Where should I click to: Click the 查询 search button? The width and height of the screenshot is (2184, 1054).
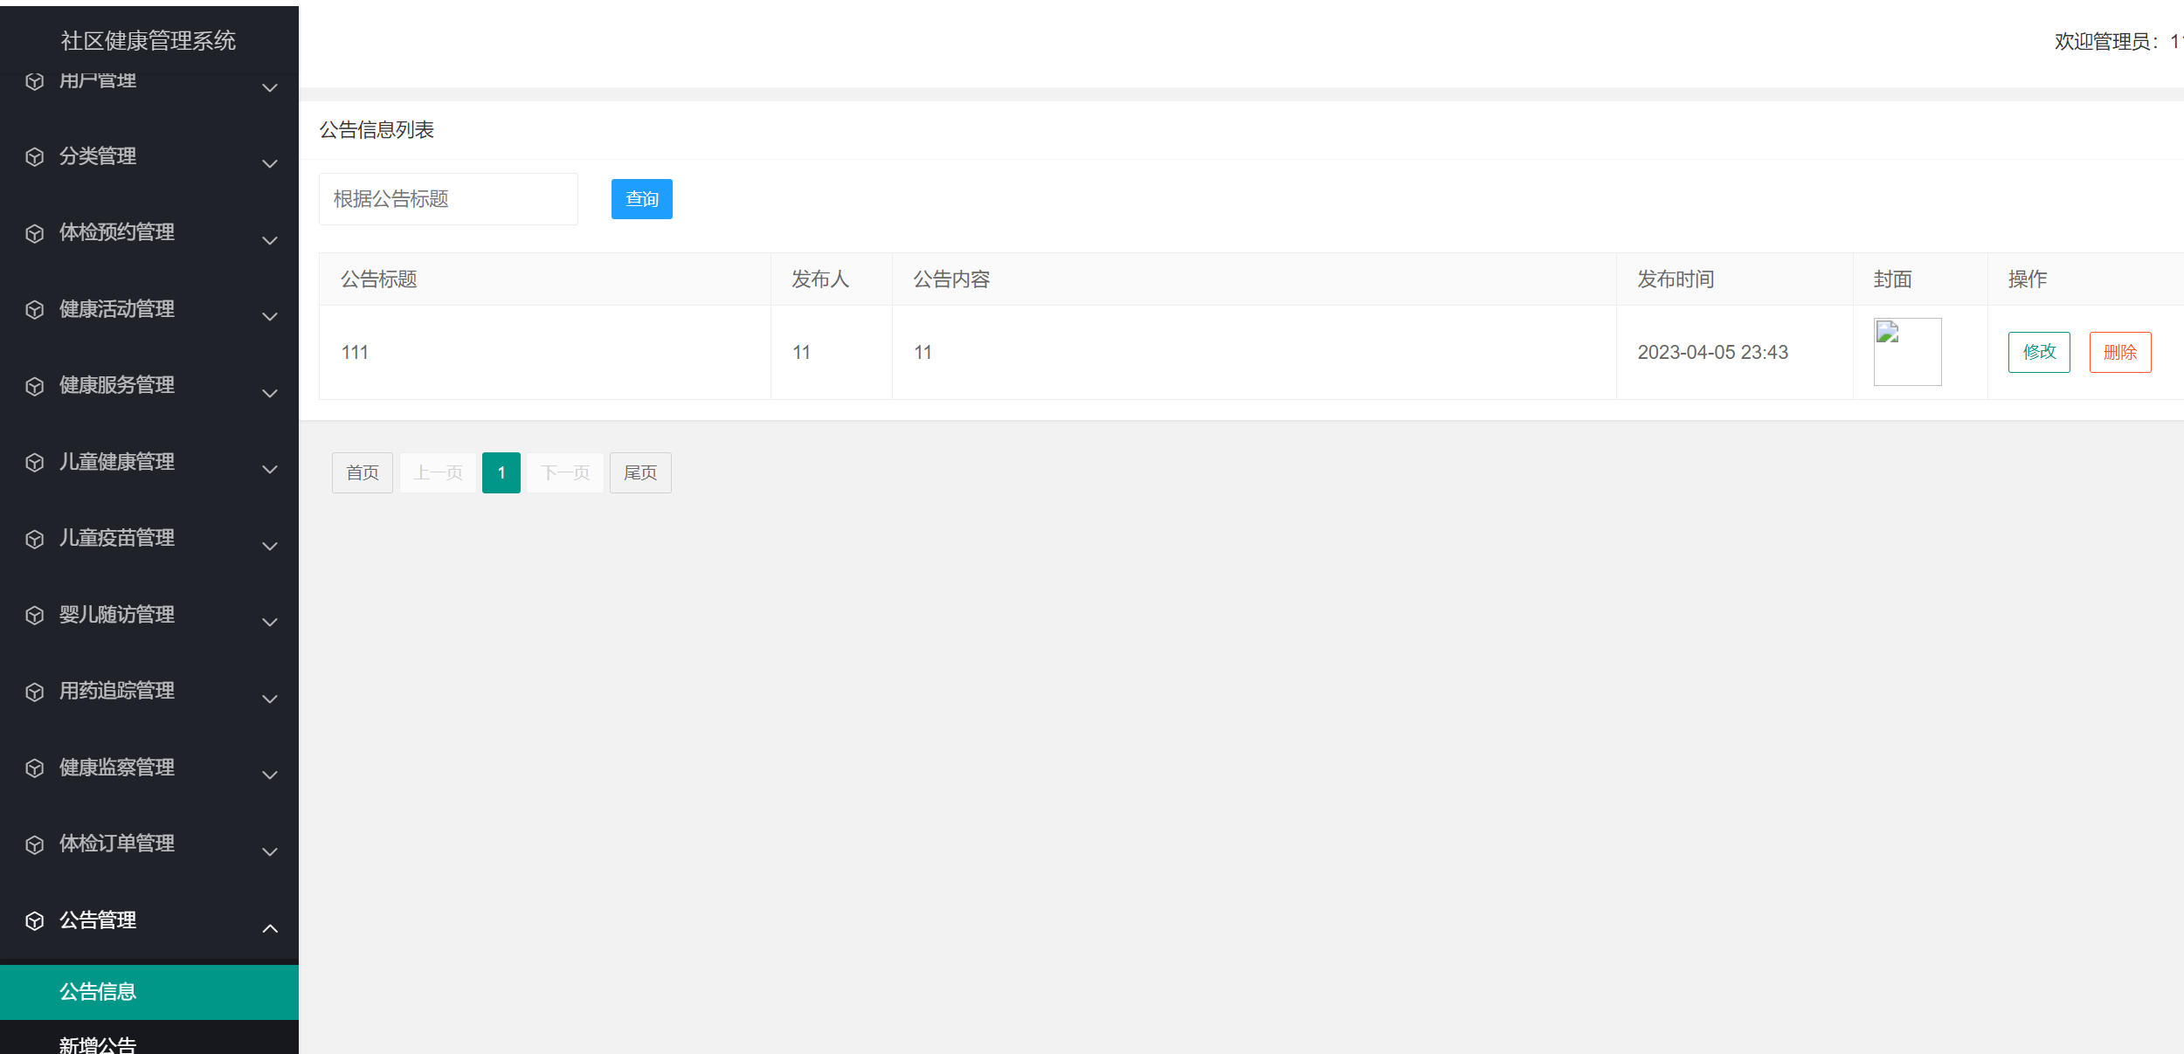pyautogui.click(x=641, y=199)
